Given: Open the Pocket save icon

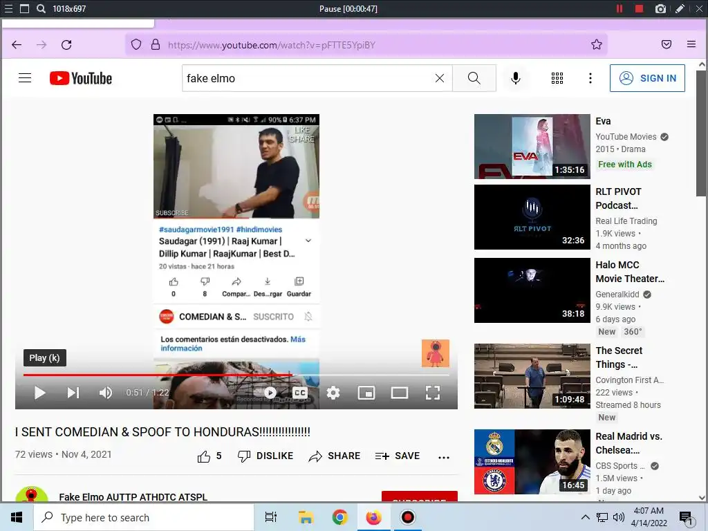Looking at the screenshot, I should tap(666, 44).
